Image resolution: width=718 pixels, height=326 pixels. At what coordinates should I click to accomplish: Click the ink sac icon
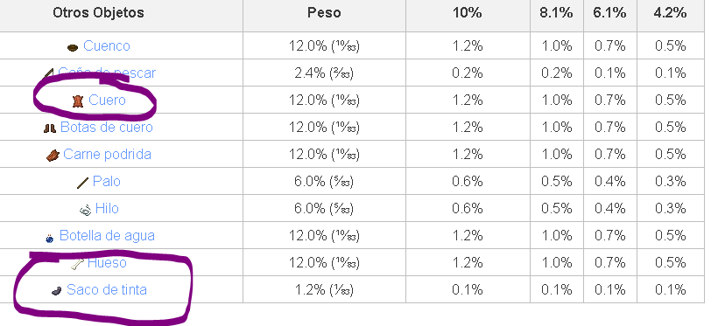(x=56, y=290)
